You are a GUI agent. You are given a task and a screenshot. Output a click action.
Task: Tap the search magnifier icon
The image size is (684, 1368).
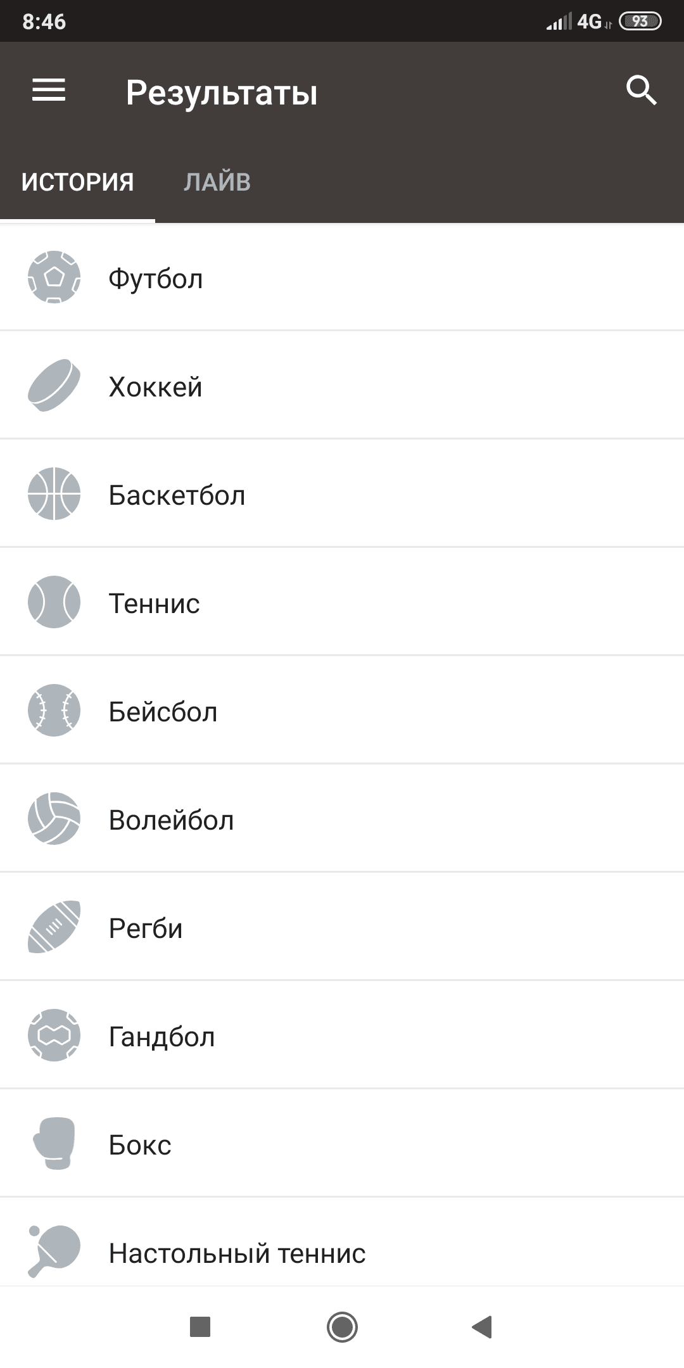tap(641, 91)
